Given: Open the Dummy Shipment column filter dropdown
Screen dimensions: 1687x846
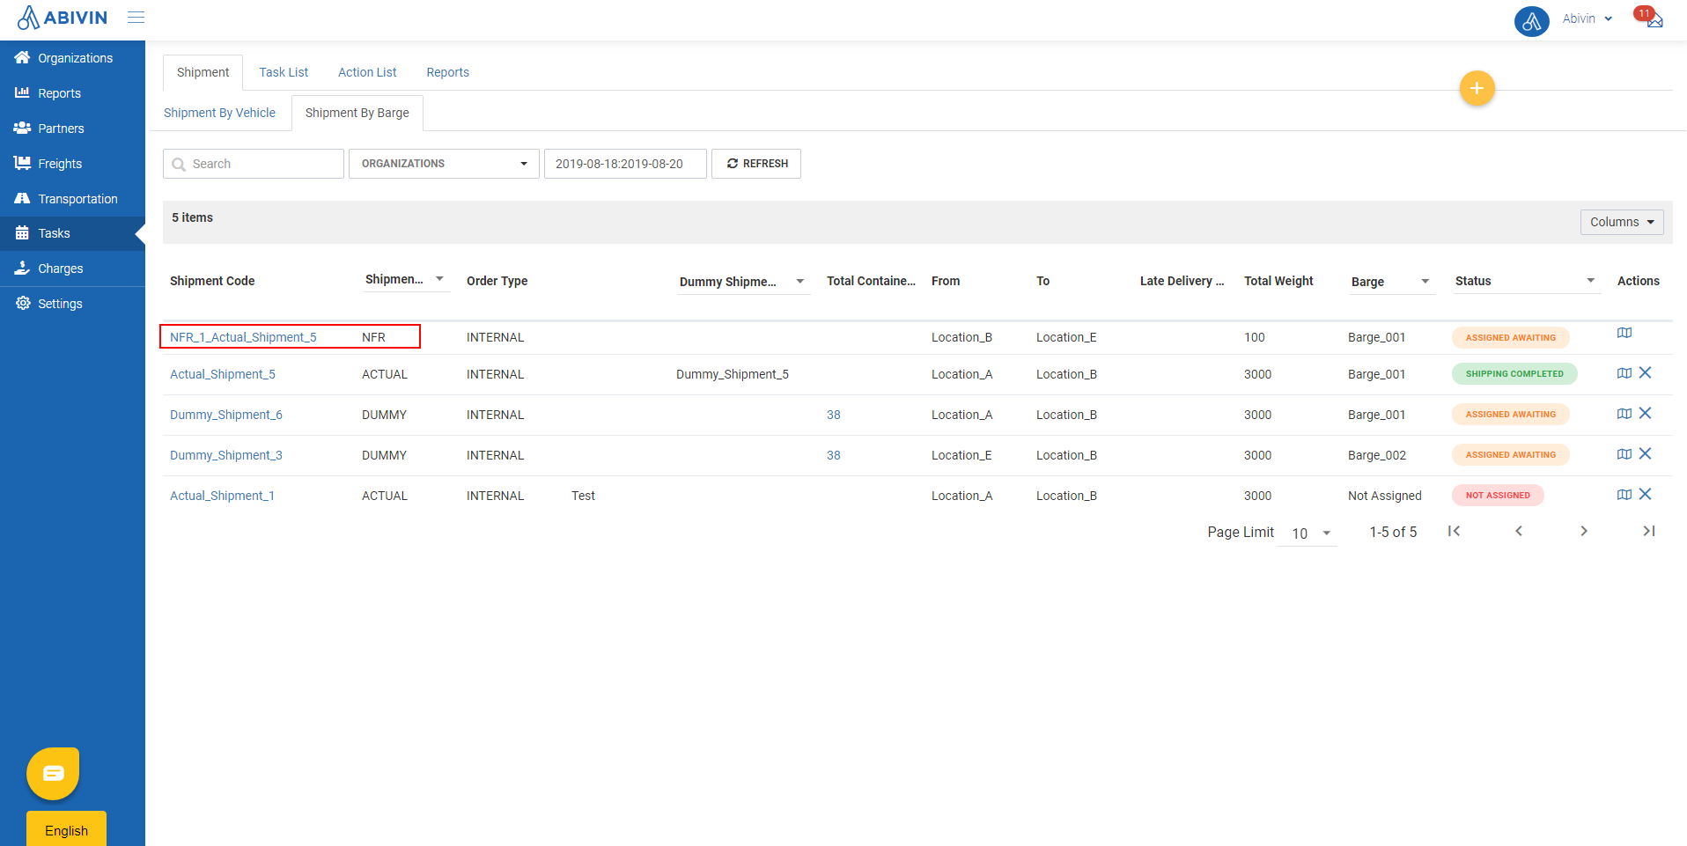Looking at the screenshot, I should (x=743, y=282).
